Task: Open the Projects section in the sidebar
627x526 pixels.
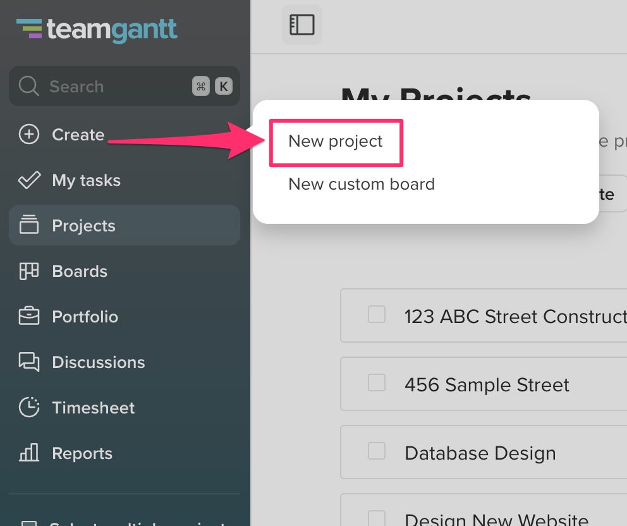Action: [125, 225]
